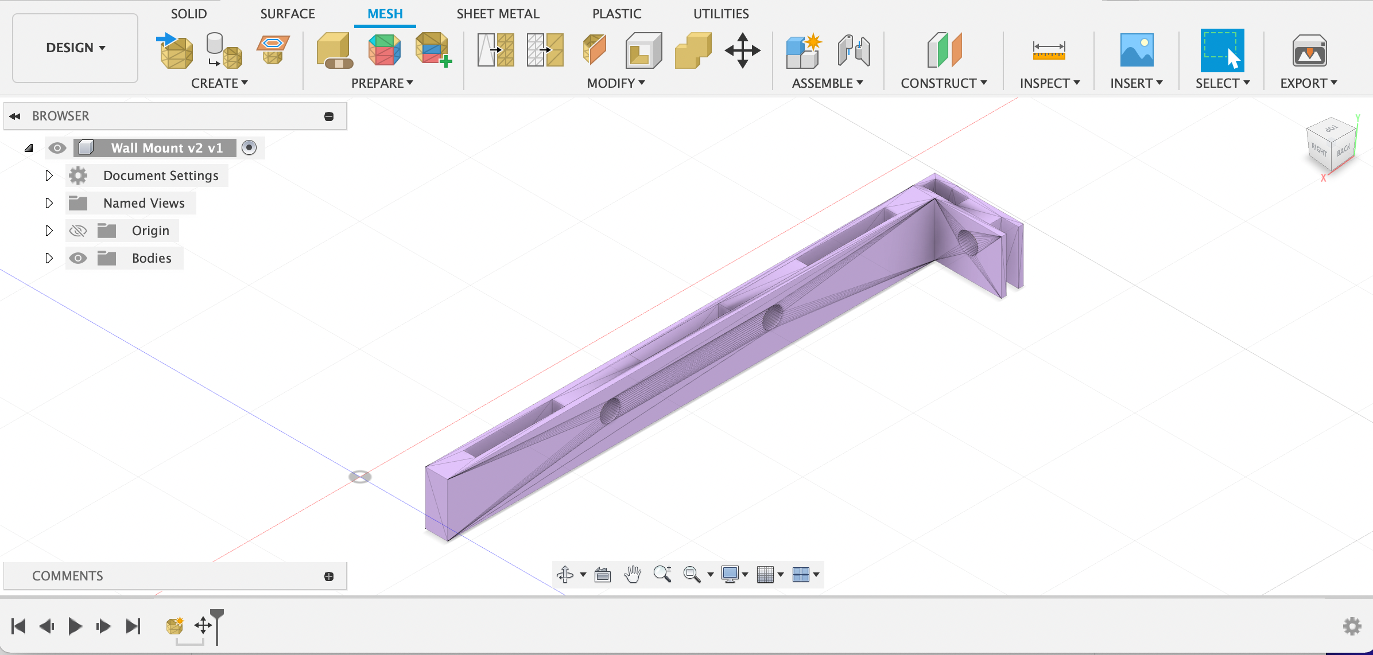Expand the Bodies tree node

pyautogui.click(x=49, y=258)
